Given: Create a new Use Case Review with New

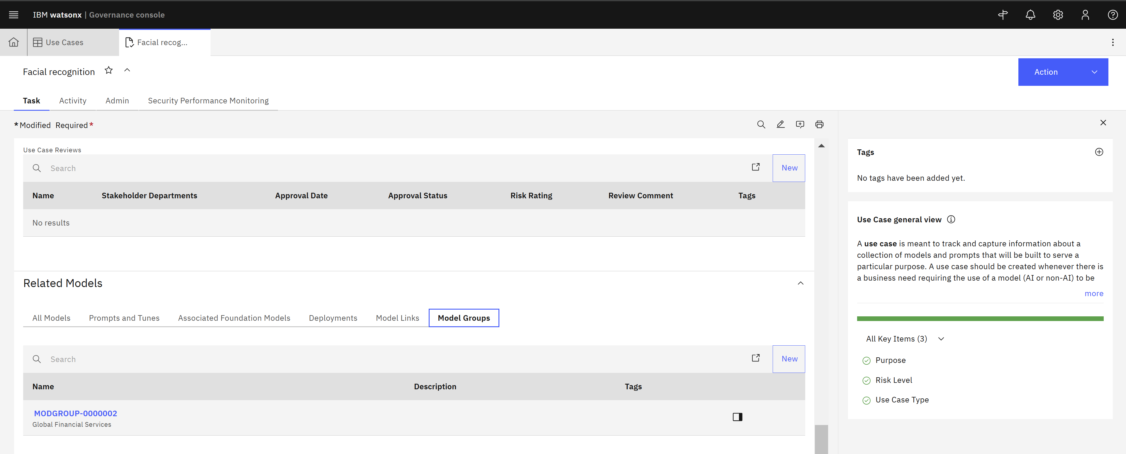Looking at the screenshot, I should point(788,168).
